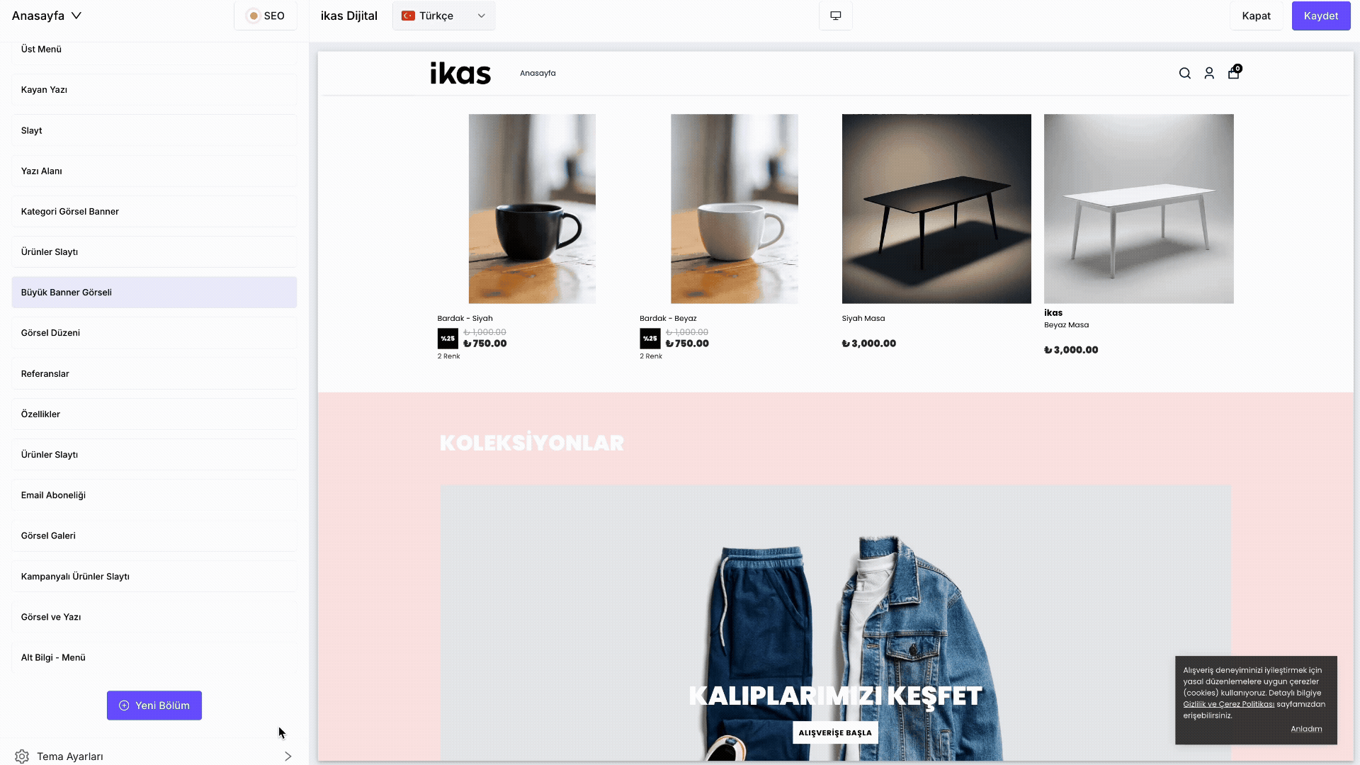Add new section with Yeni Bölüm
1360x765 pixels.
154,705
